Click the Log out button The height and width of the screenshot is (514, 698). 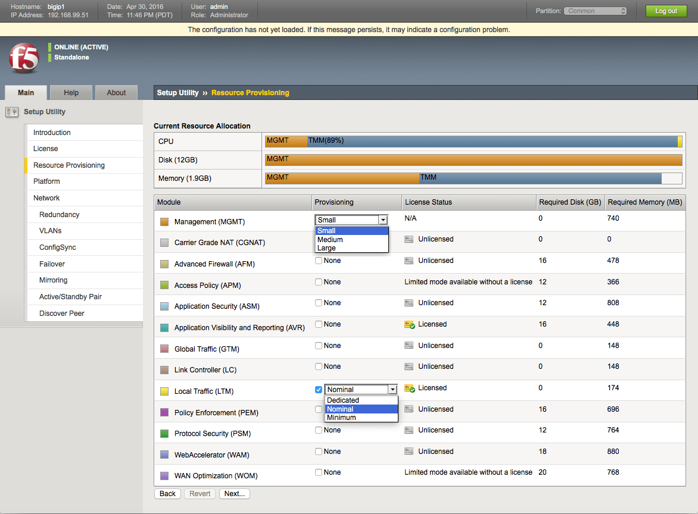tap(666, 11)
